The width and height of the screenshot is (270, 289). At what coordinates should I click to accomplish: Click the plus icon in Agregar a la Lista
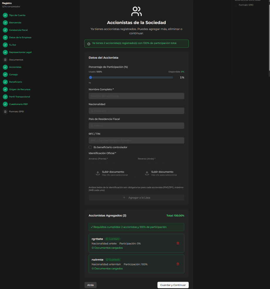pyautogui.click(x=124, y=198)
